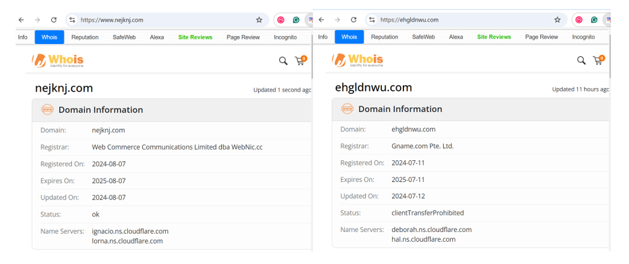
Task: Open Alexa tab in right window
Action: tap(456, 37)
